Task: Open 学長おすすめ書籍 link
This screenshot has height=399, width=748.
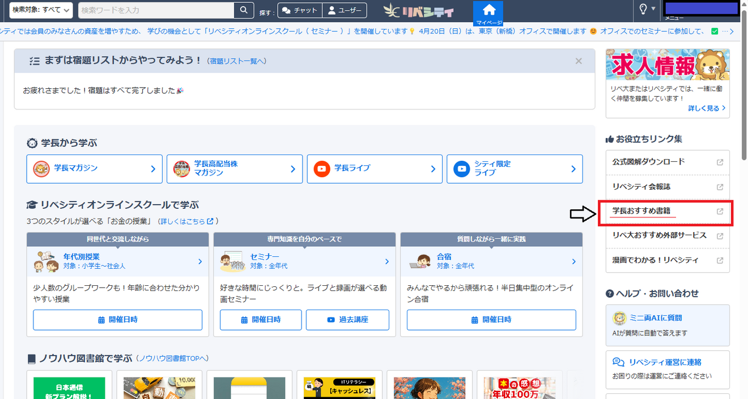Action: (x=668, y=212)
